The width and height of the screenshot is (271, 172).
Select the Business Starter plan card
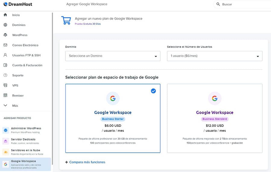113,118
